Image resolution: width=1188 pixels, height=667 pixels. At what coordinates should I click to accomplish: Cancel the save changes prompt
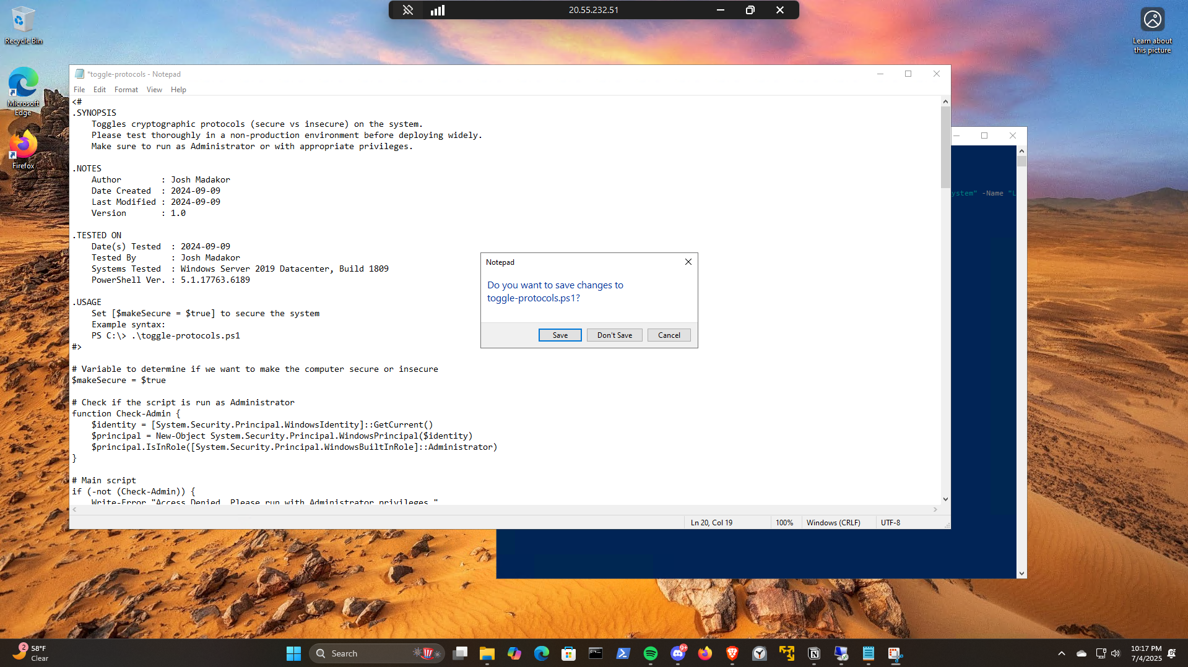669,335
